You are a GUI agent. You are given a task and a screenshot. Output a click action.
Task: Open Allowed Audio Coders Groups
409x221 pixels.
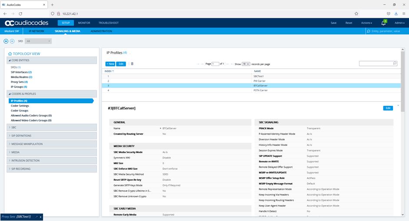[x=31, y=115]
